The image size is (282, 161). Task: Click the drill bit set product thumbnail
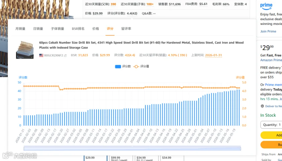tap(25, 50)
